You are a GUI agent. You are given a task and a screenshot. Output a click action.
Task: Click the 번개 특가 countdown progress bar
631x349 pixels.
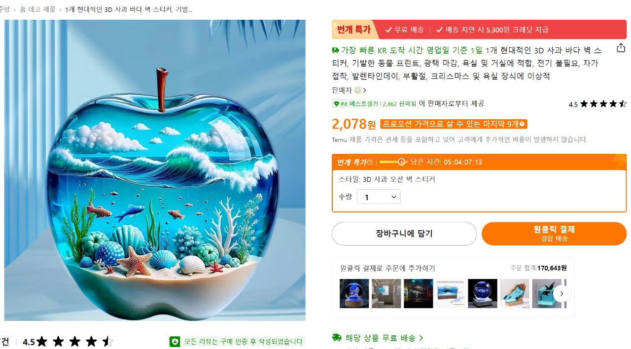pyautogui.click(x=393, y=162)
